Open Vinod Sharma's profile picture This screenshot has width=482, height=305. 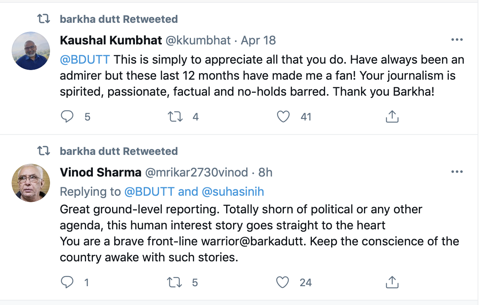[31, 183]
